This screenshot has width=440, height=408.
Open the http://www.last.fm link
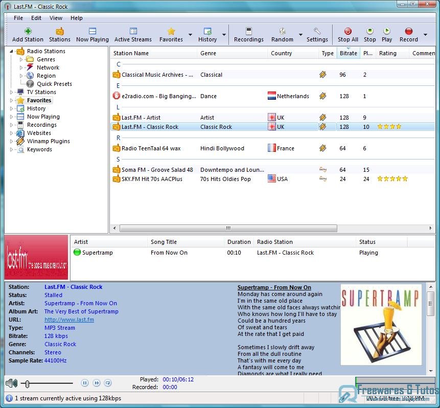point(69,320)
